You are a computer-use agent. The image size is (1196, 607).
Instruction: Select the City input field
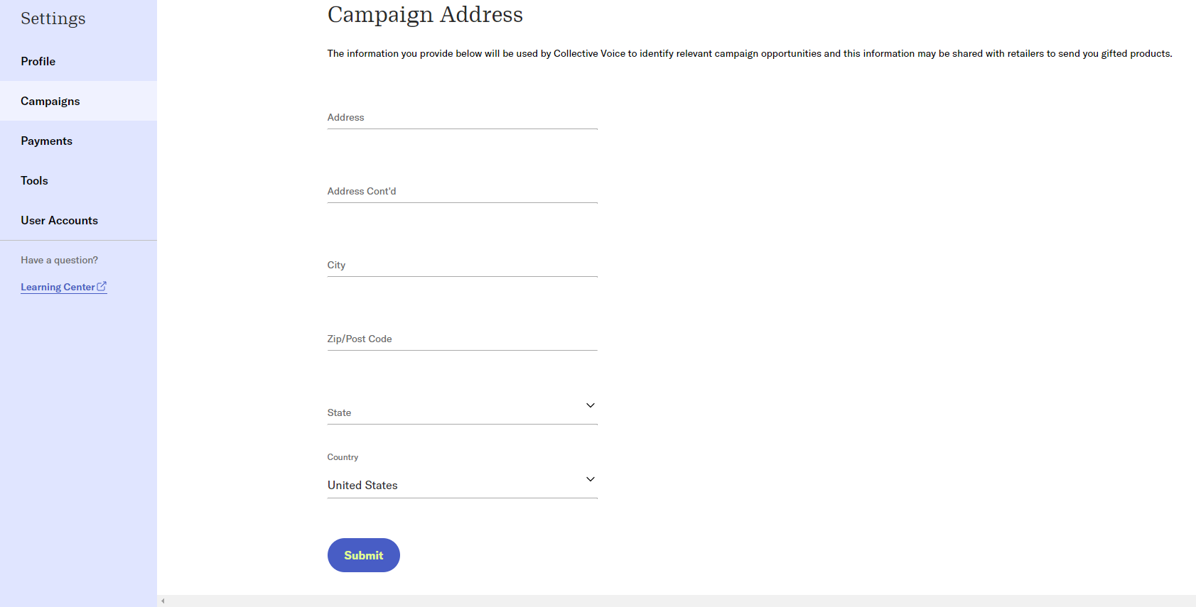tap(462, 265)
